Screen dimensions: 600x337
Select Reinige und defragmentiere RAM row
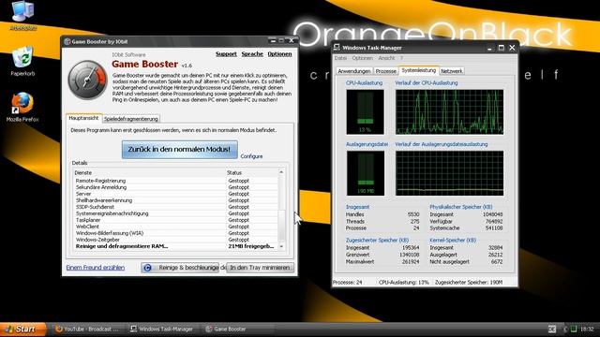pos(176,246)
